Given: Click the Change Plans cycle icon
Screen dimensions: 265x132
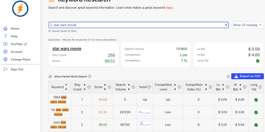Looking at the screenshot, I should [5, 60].
